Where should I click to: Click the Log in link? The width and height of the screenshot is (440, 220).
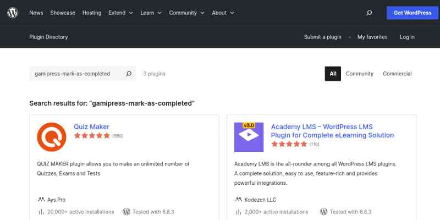pos(407,37)
